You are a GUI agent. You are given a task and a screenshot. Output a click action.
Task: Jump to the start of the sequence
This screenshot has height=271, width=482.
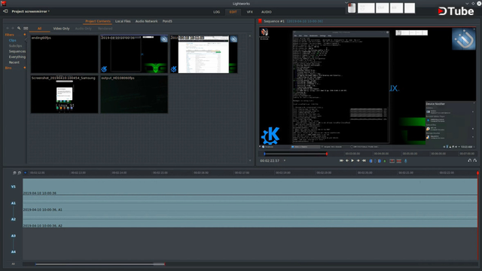tap(341, 160)
